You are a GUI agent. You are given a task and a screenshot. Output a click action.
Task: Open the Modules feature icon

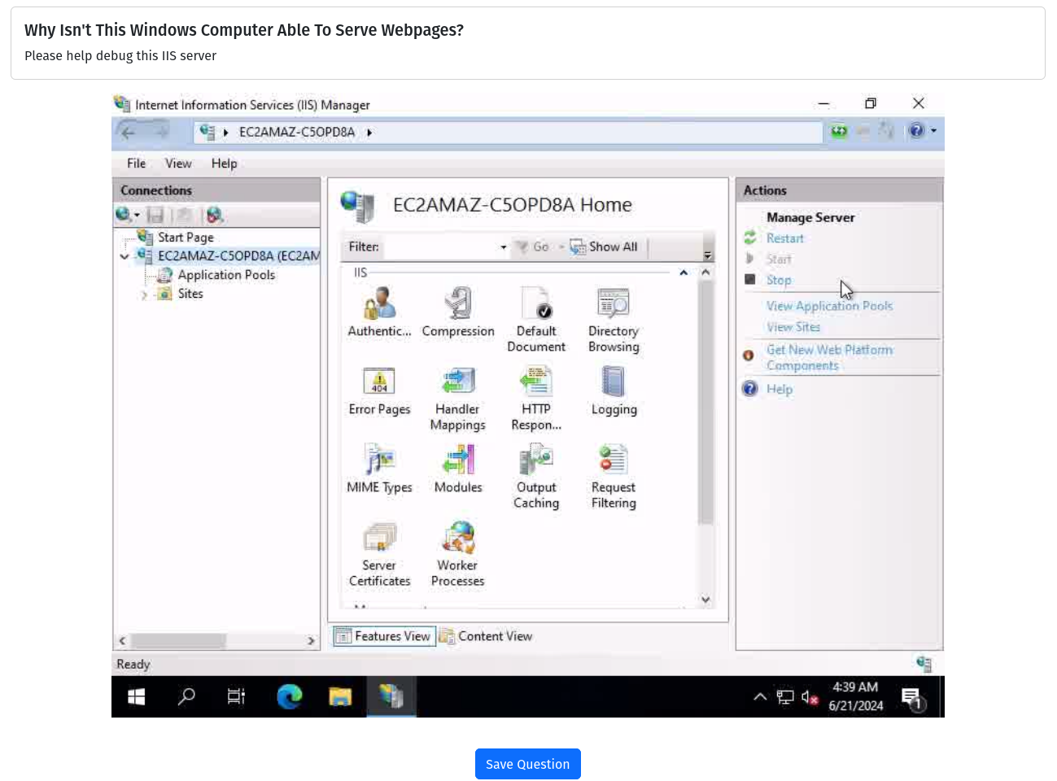click(x=458, y=469)
